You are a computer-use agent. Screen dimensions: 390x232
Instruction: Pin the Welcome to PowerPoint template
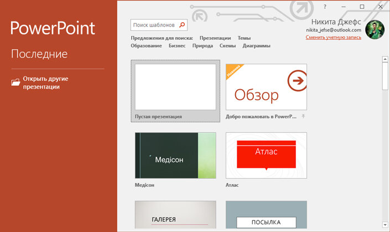[303, 116]
